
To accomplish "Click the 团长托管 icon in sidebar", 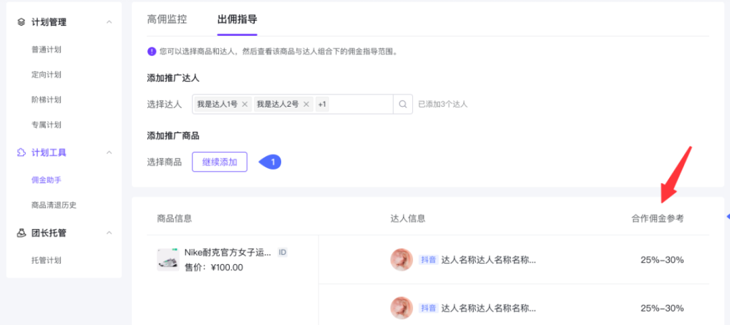I will click(x=22, y=233).
